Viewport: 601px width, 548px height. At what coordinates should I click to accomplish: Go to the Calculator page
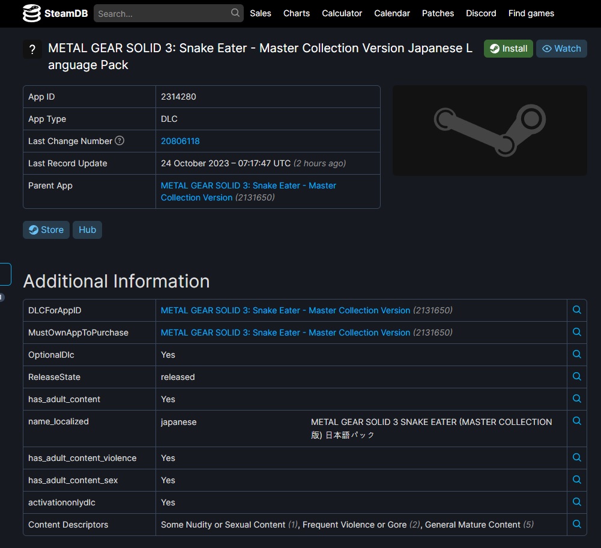coord(342,13)
